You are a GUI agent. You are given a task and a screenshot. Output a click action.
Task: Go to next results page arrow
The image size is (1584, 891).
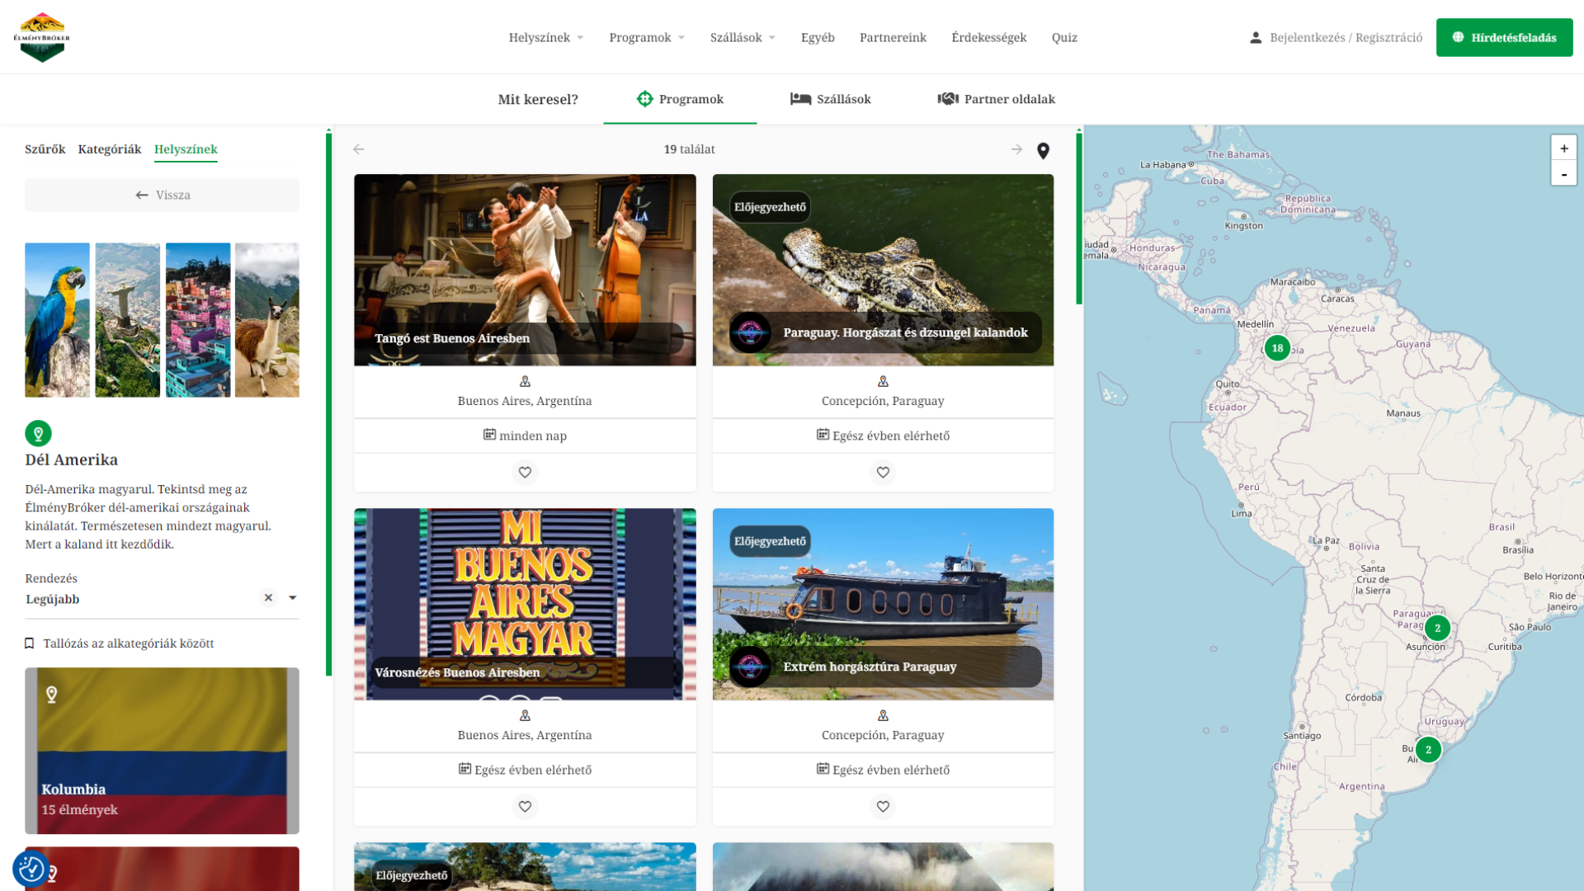1016,149
